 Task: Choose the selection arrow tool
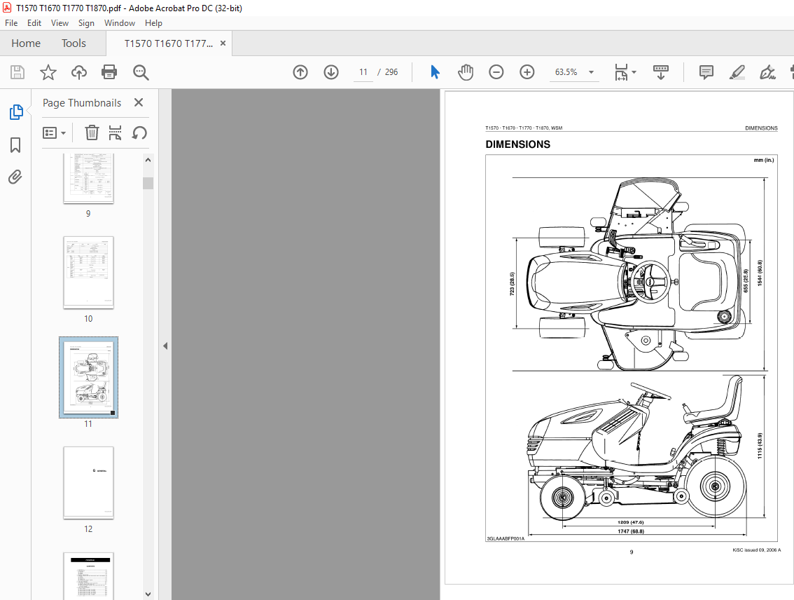435,72
